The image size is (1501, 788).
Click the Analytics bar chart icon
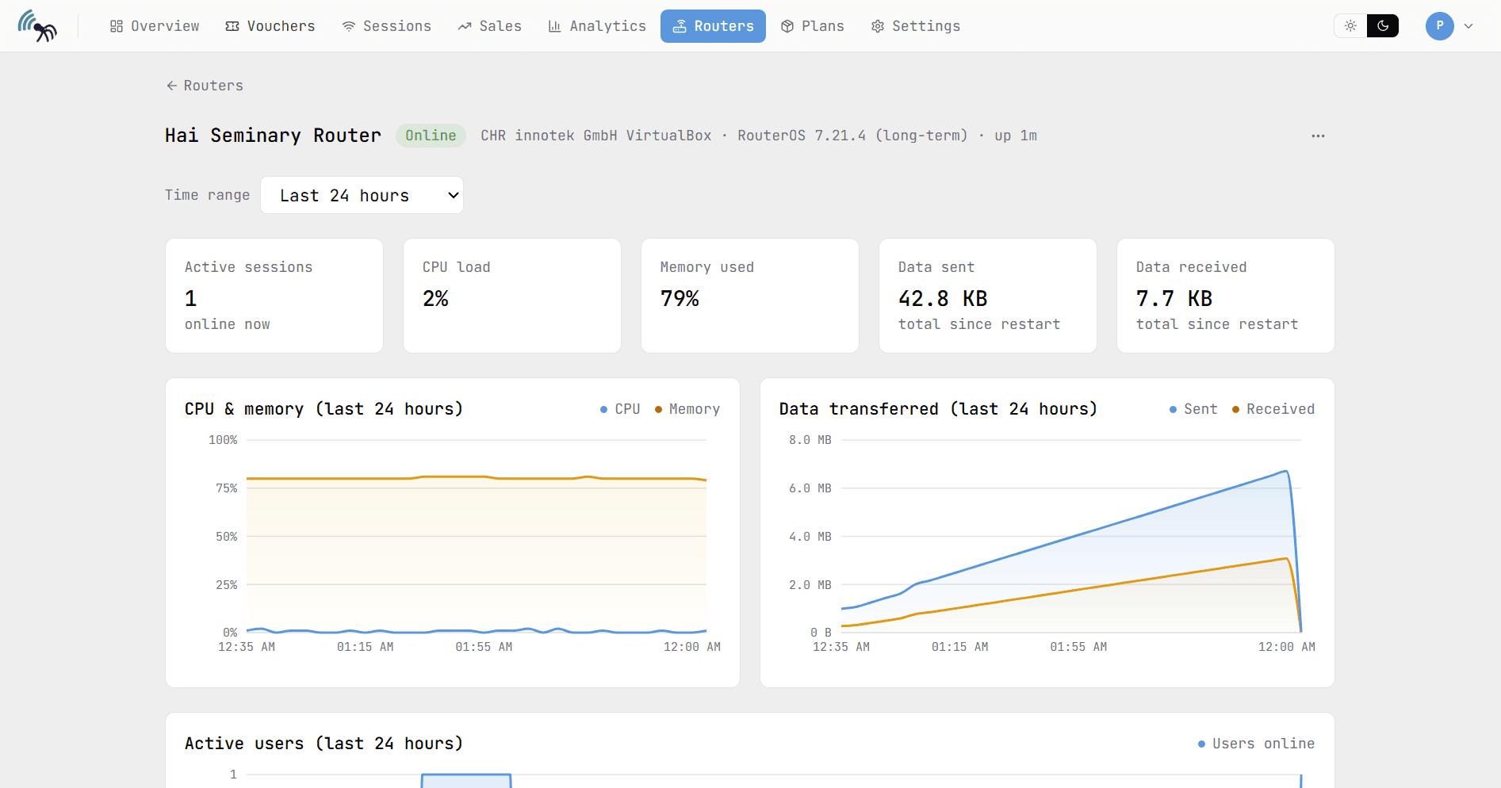point(555,26)
